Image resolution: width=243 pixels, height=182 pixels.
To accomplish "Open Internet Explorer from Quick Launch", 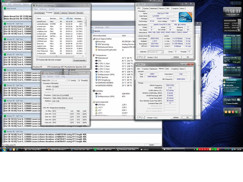I will [17, 149].
